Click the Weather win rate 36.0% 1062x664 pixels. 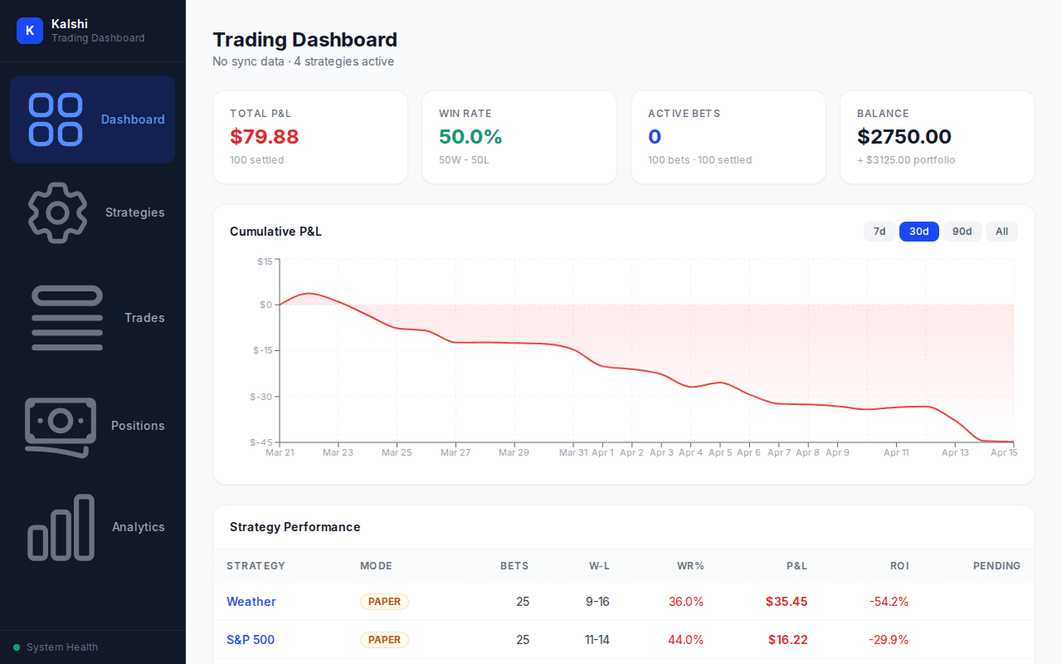pyautogui.click(x=686, y=602)
